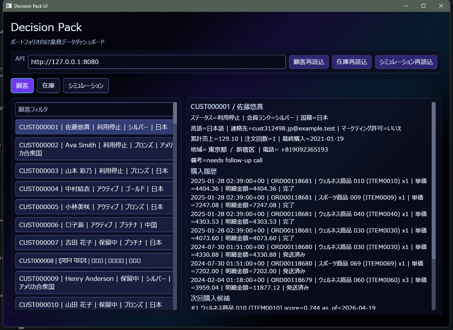Select the CUST000006 プラチナ 中国 row

94,225
